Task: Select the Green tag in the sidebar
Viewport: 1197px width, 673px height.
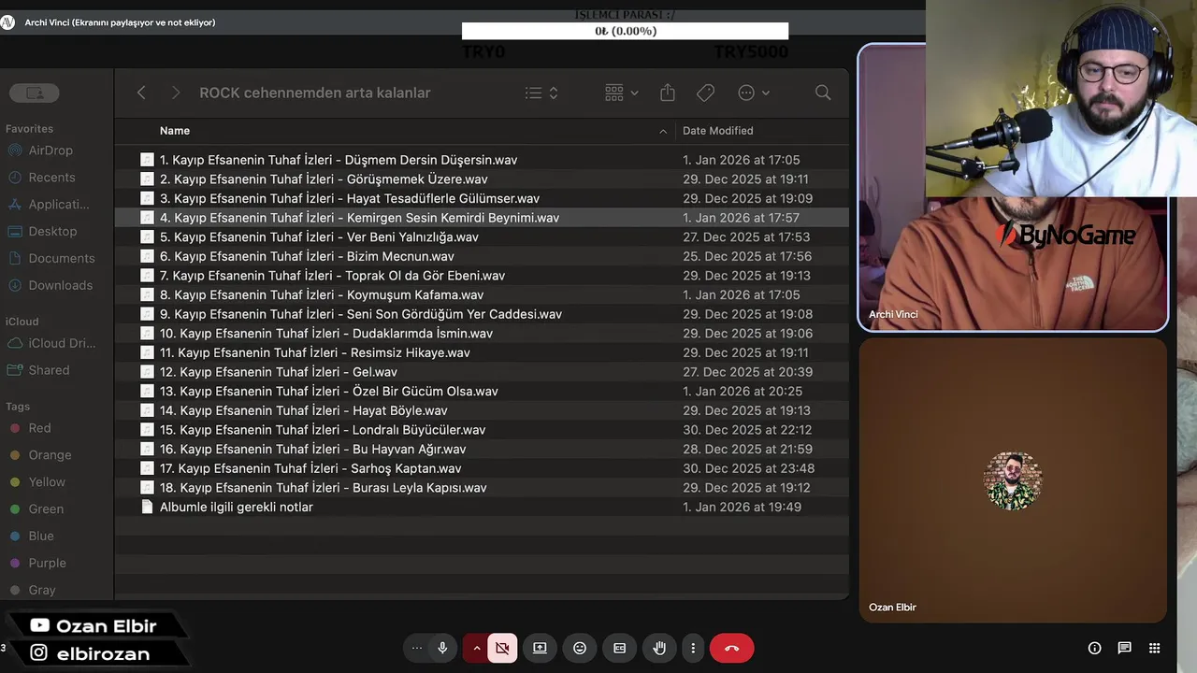Action: 36,509
